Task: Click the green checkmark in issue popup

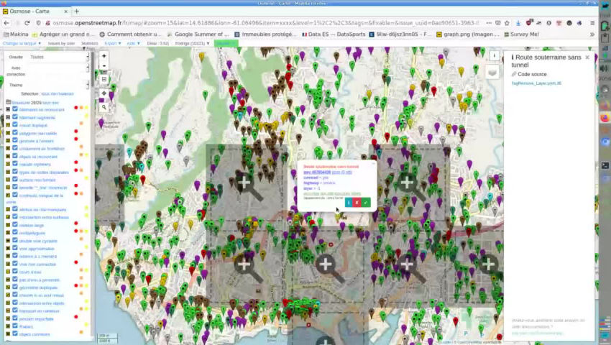Action: click(366, 203)
